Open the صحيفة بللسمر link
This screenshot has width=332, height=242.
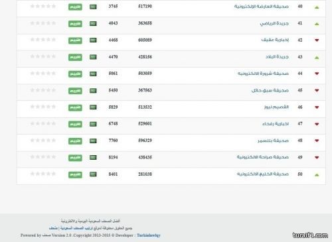[x=273, y=141]
